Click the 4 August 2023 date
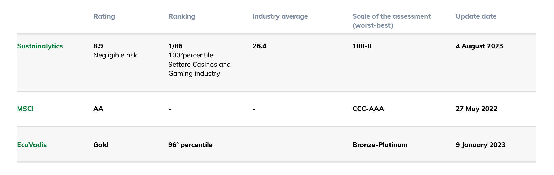Viewport: 554px width, 175px height. pyautogui.click(x=479, y=46)
